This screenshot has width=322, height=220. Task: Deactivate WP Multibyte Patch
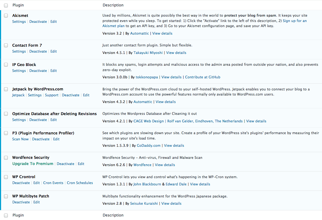21,202
